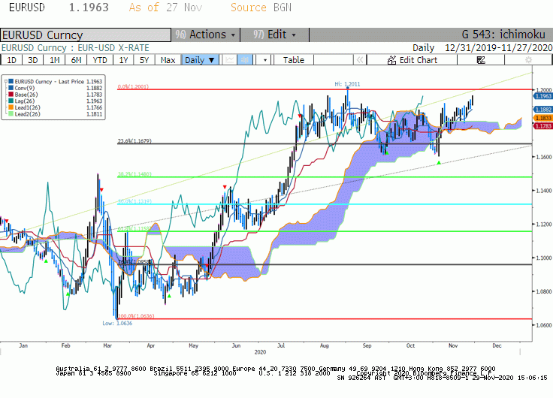
Task: Click the Edit Chart button
Action: [412, 60]
